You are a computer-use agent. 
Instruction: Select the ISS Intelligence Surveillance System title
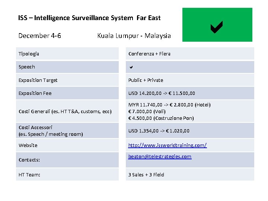89,17
